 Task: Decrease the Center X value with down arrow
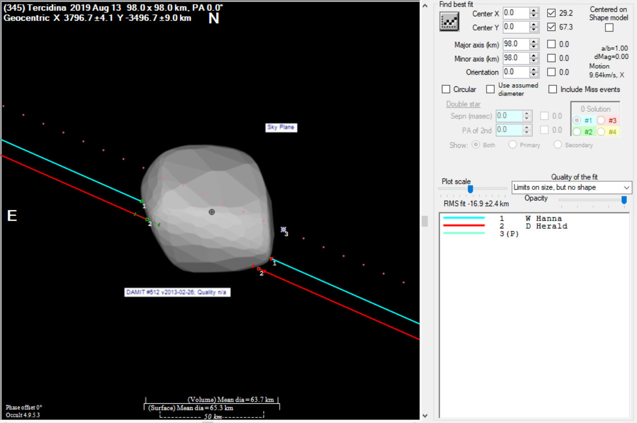534,16
